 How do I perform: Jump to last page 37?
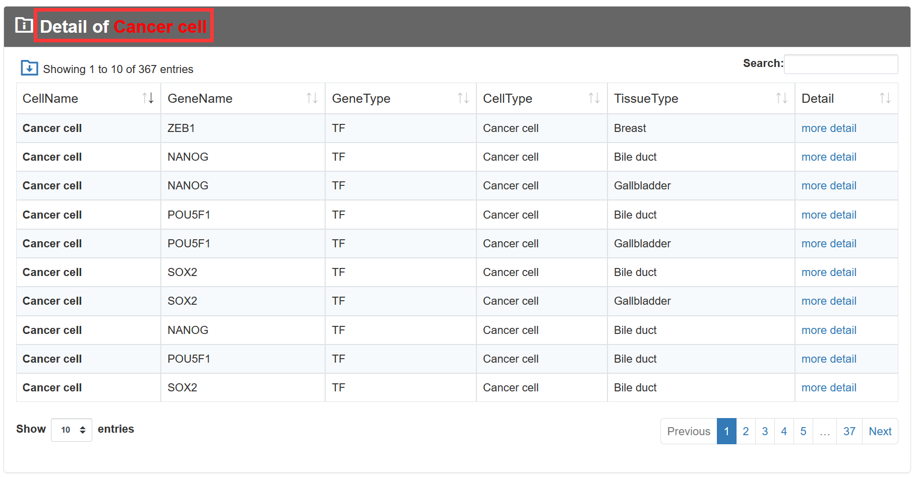pyautogui.click(x=849, y=431)
